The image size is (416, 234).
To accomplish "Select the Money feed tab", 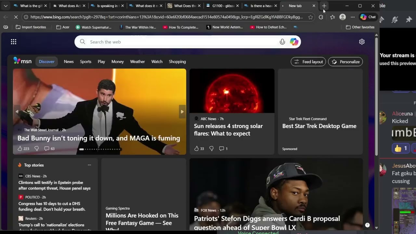I will pyautogui.click(x=118, y=62).
